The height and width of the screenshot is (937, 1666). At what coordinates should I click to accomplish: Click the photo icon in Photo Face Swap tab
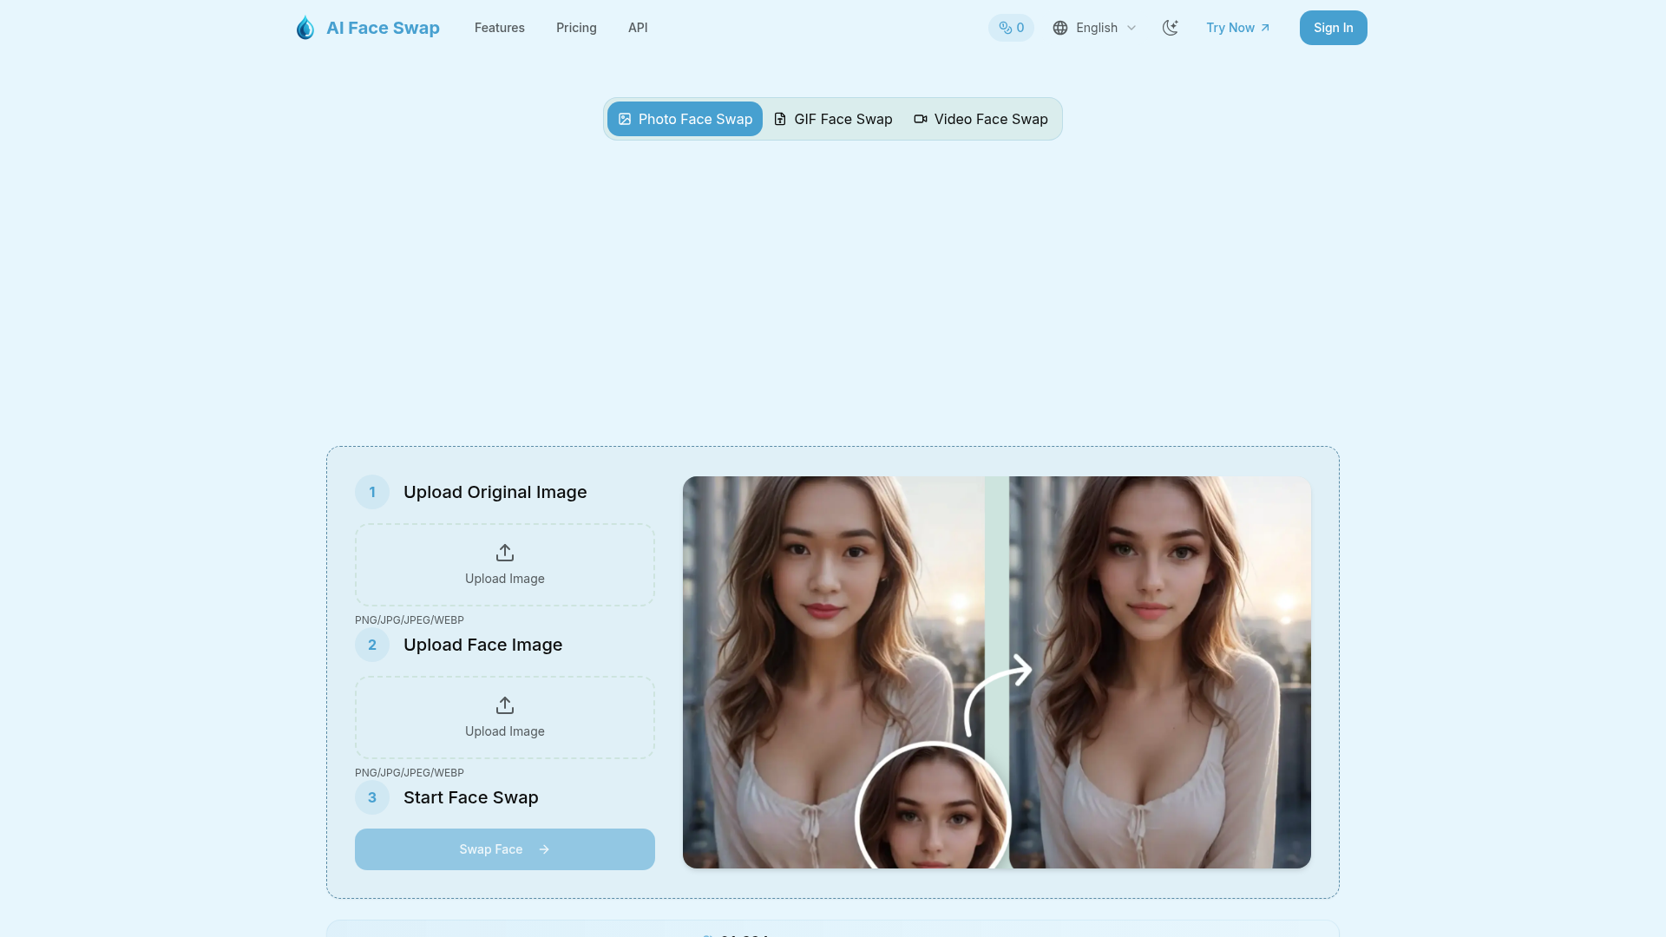point(625,119)
